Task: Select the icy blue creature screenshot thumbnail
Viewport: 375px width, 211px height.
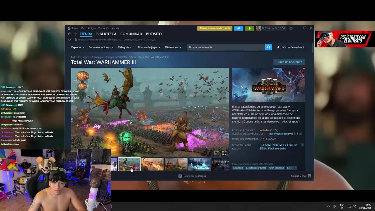Action: click(200, 164)
